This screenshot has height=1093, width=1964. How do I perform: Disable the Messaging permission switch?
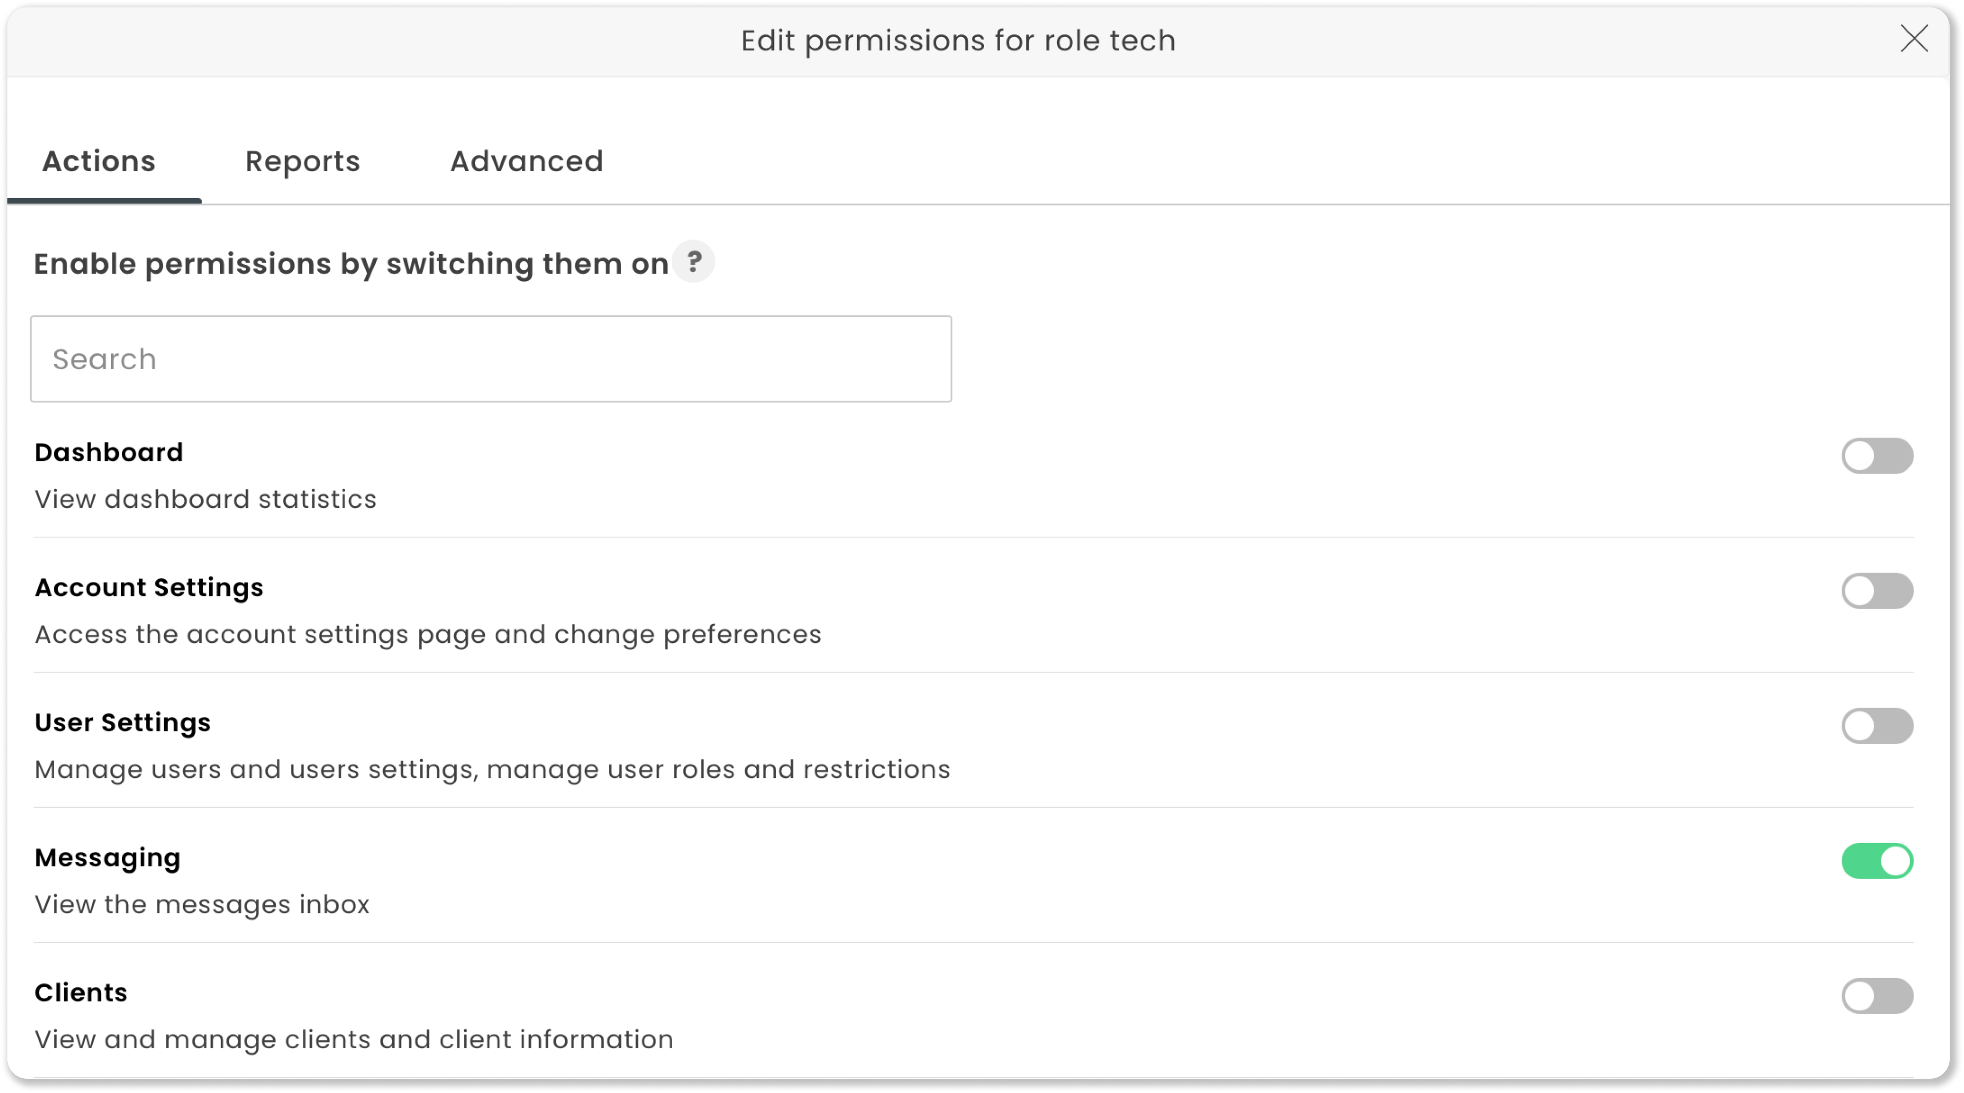coord(1877,860)
